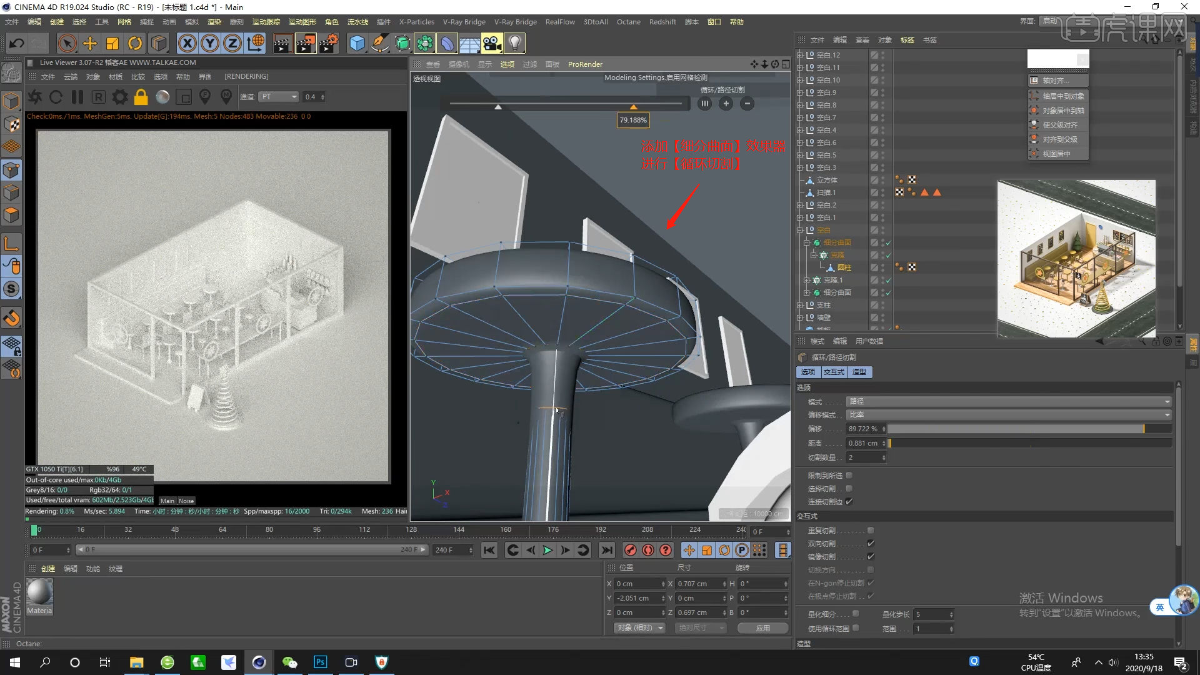Viewport: 1200px width, 675px height.
Task: Open the 模式 dropdown showing 路径
Action: point(1009,401)
